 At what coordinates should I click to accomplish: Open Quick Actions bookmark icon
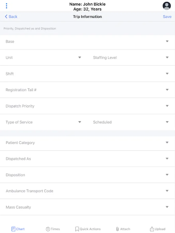click(x=77, y=229)
